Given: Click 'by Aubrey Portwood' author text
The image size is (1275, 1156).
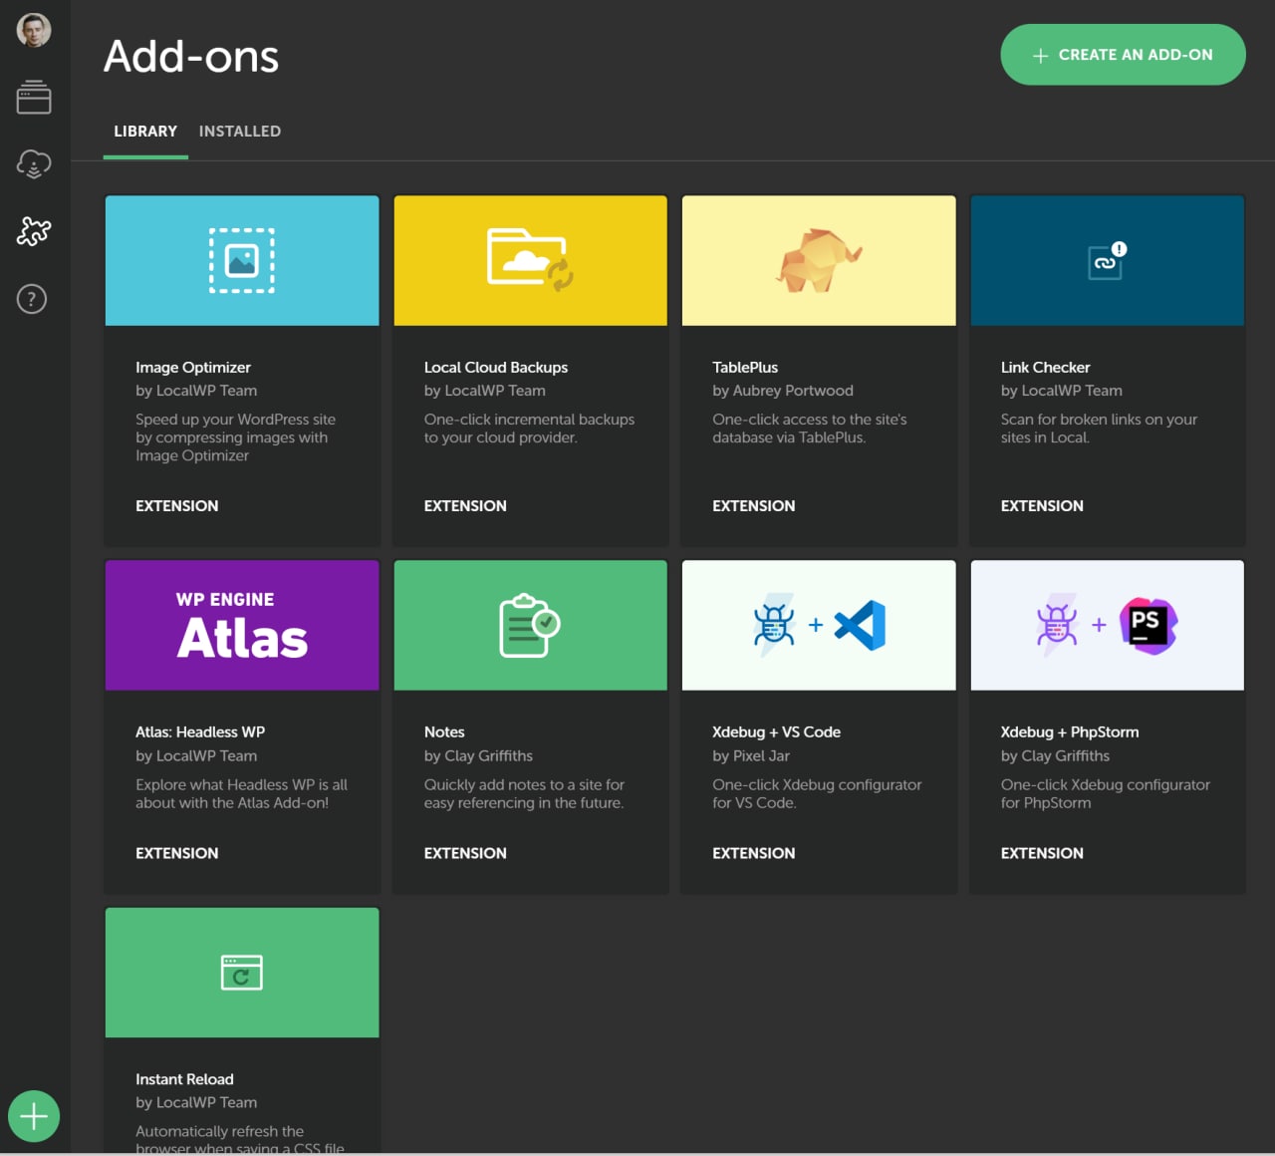Looking at the screenshot, I should point(783,391).
